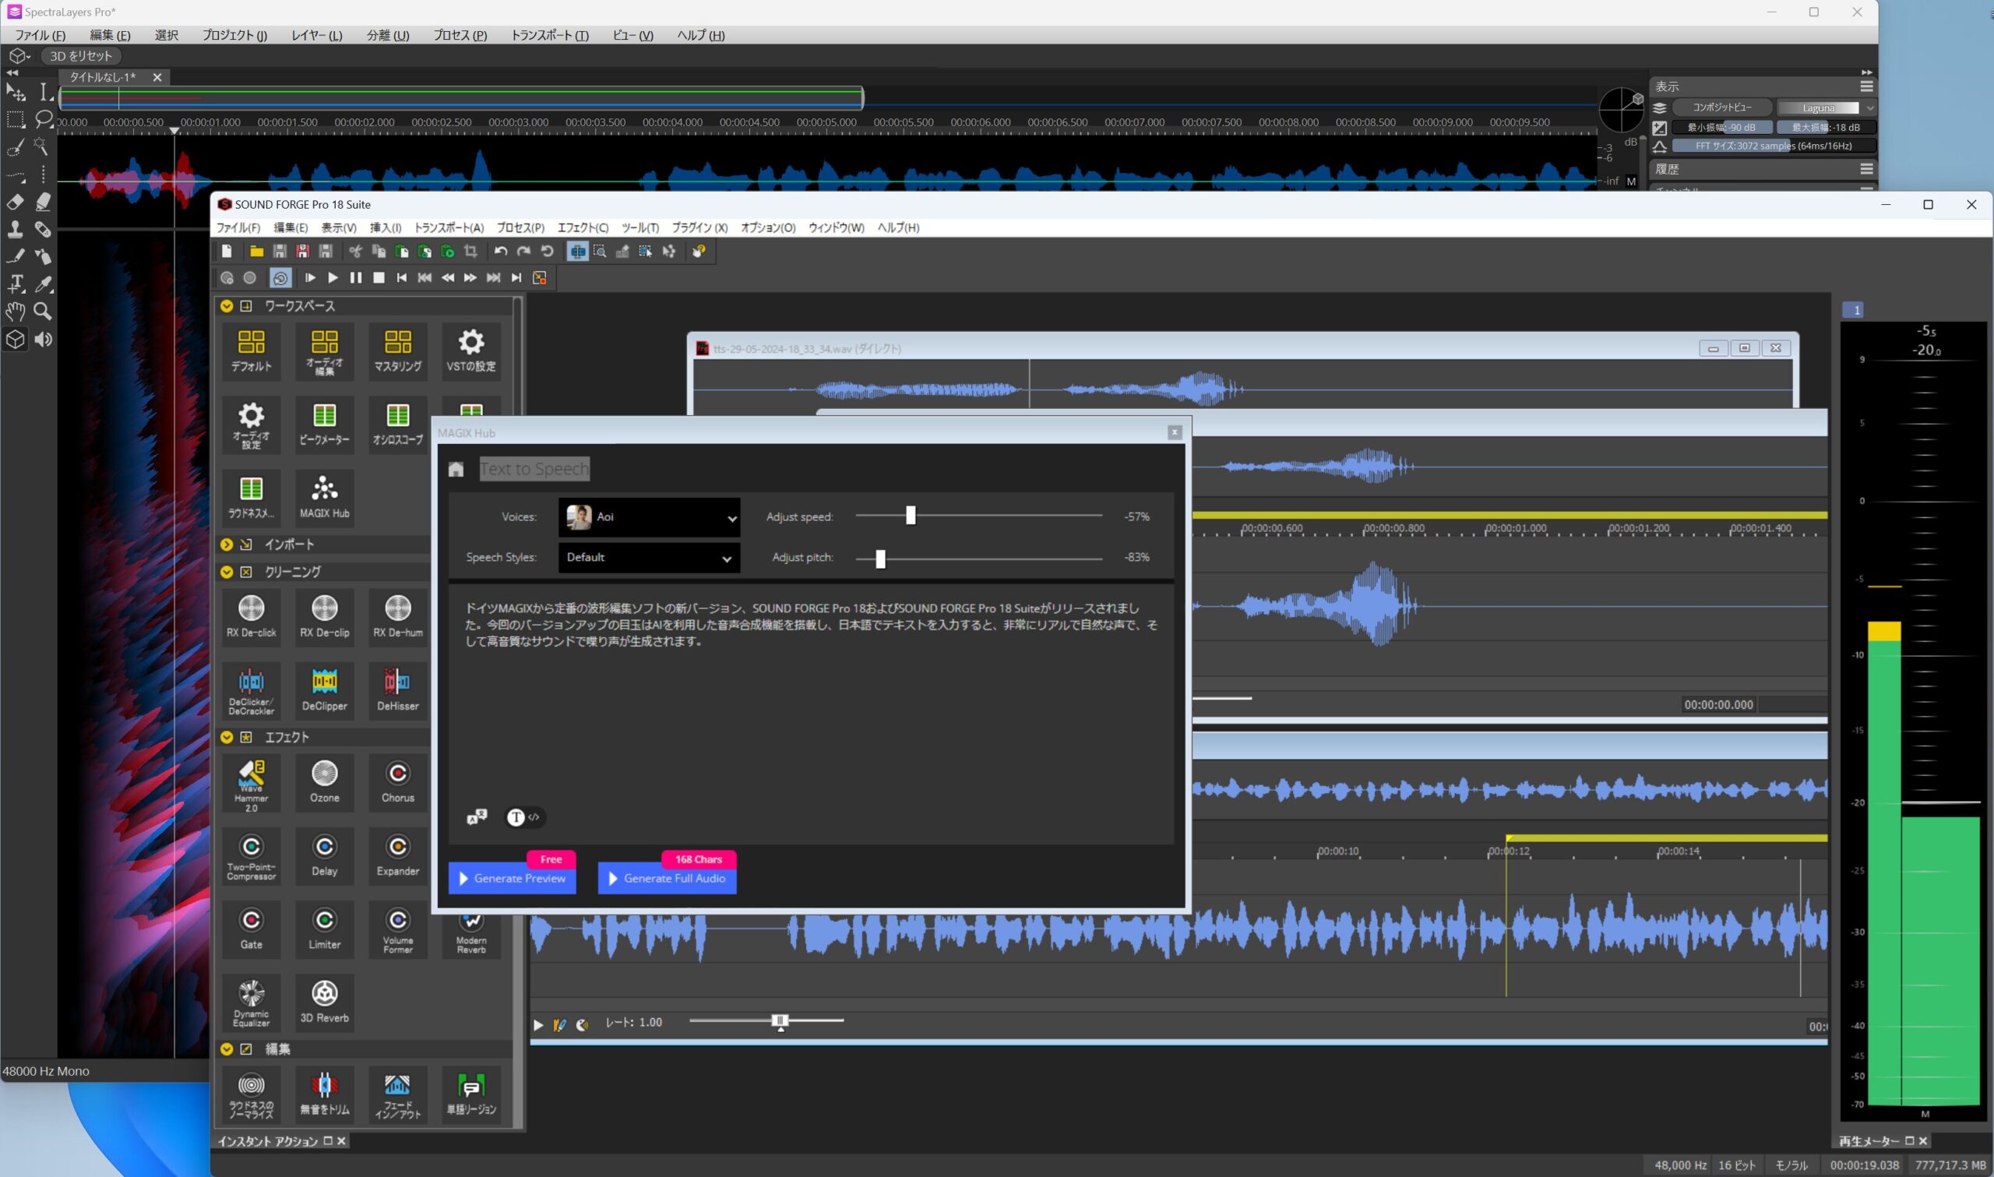Image resolution: width=1994 pixels, height=1177 pixels.
Task: Toggle the M button beside SpectraLayers dB scale
Action: (x=1631, y=181)
